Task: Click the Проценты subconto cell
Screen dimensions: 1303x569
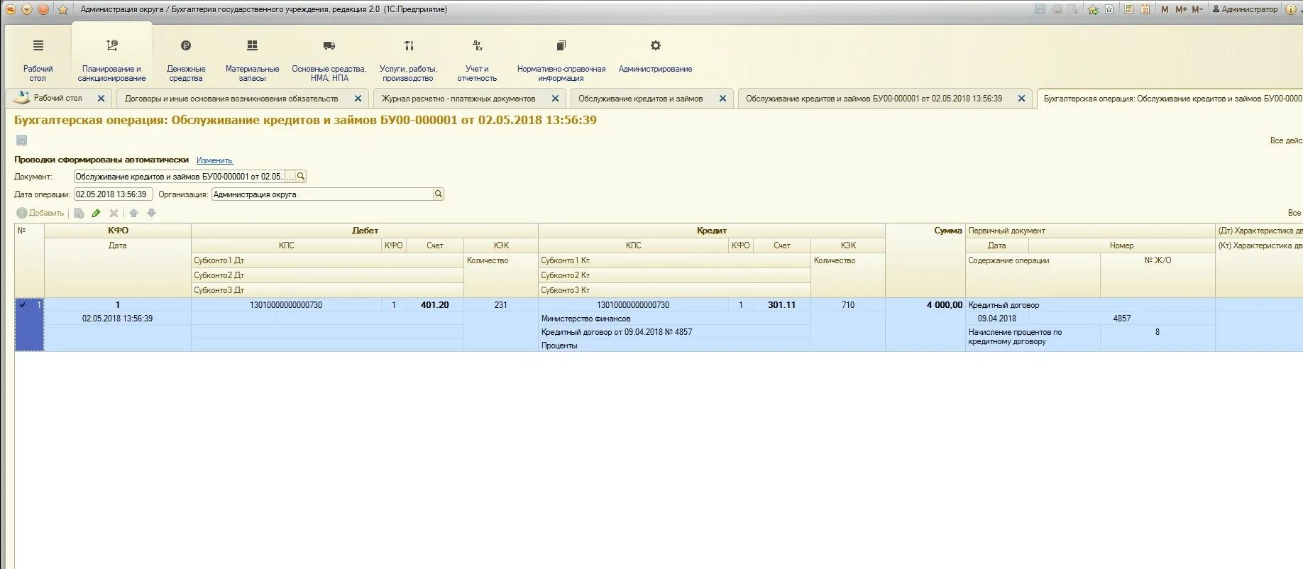Action: click(x=674, y=346)
